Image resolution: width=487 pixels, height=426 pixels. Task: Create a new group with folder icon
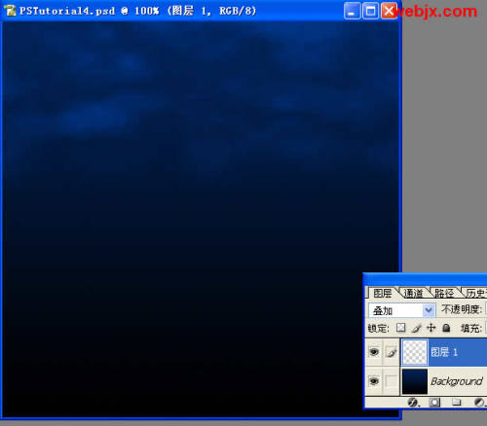pos(456,403)
